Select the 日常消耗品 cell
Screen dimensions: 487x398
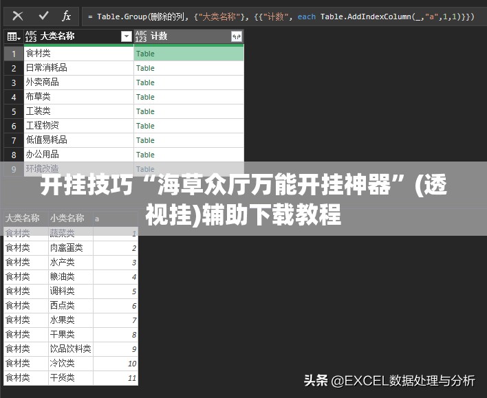[x=78, y=68]
